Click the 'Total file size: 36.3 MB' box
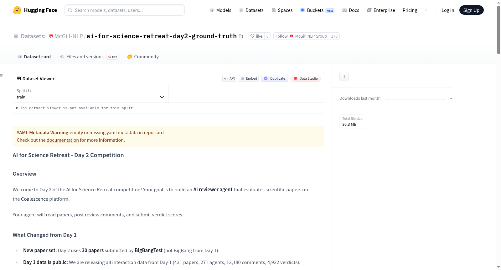The height and width of the screenshot is (270, 501). tap(353, 122)
